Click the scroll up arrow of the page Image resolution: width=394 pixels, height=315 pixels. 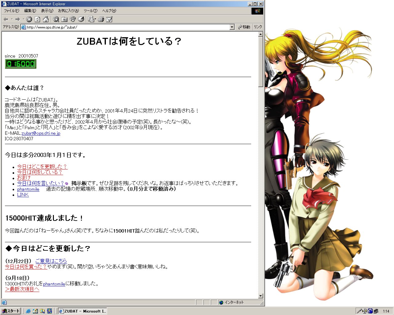click(261, 34)
